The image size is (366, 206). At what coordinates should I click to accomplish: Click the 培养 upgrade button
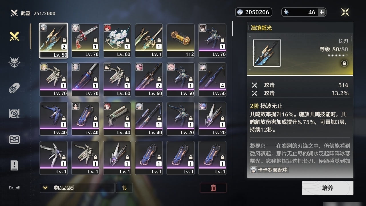(x=327, y=188)
